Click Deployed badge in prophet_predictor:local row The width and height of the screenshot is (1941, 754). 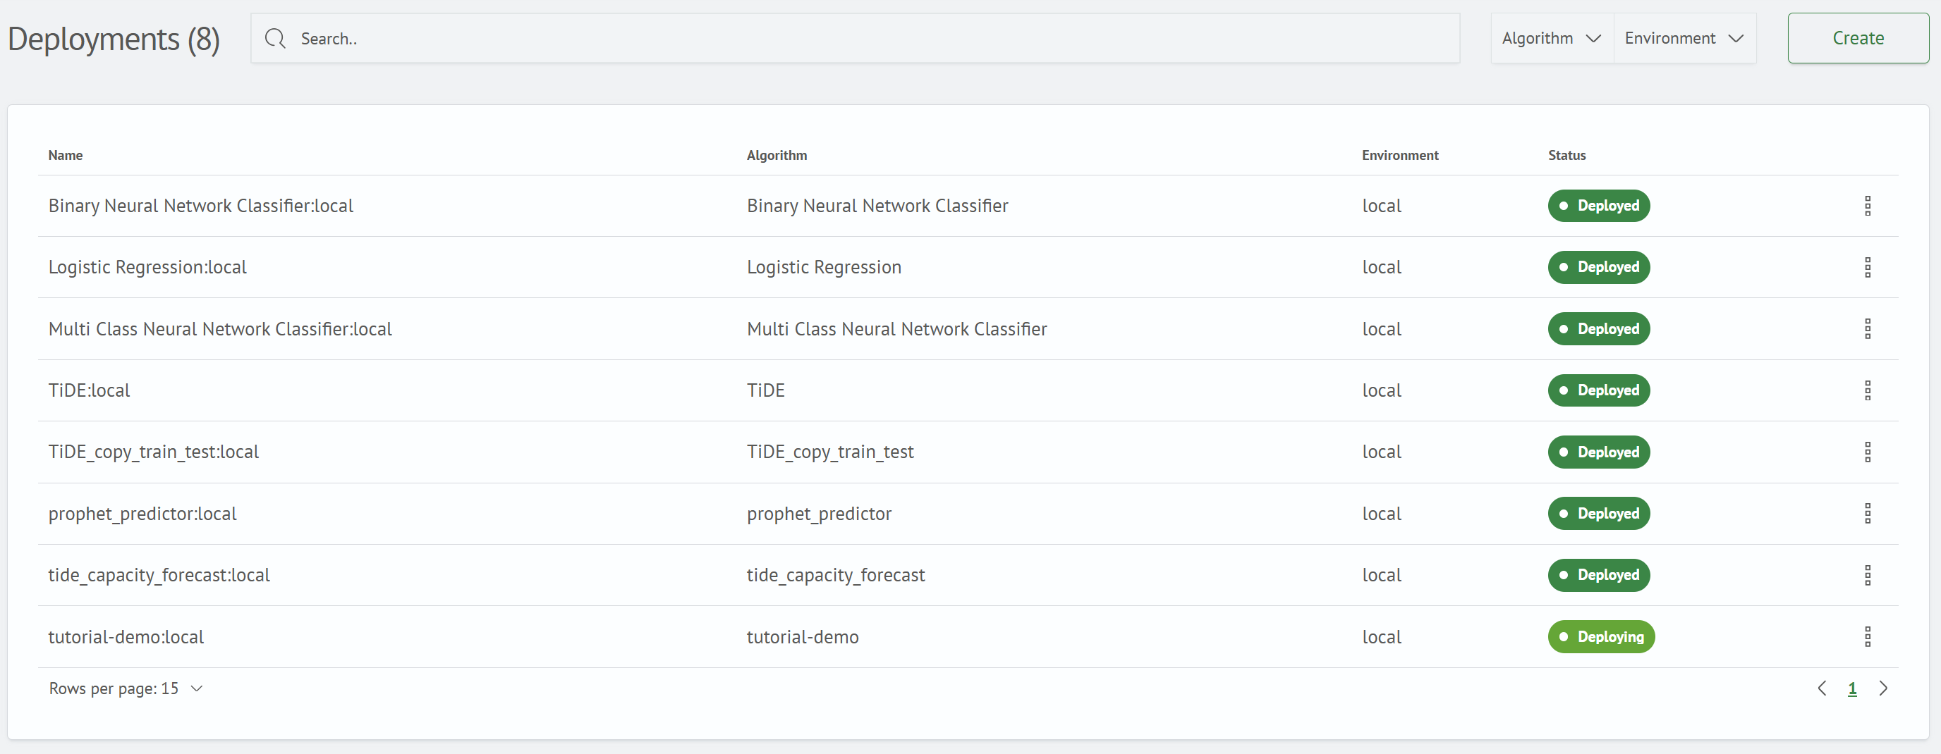click(1598, 513)
